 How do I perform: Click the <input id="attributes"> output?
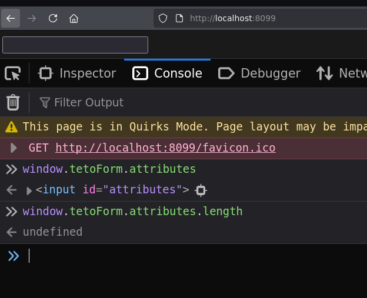point(112,189)
